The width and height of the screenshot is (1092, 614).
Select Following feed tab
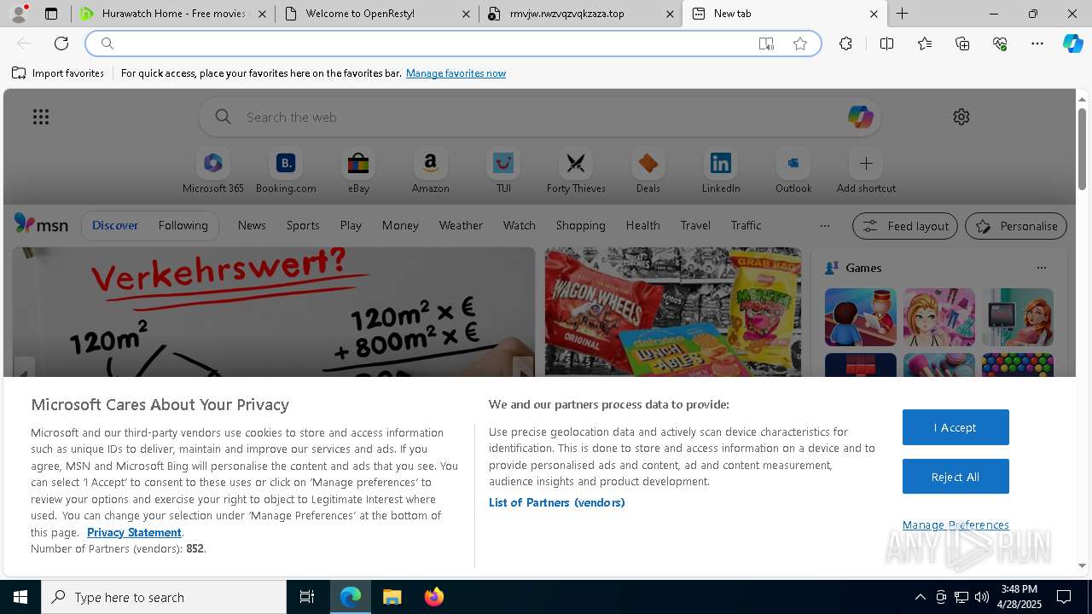(x=183, y=225)
